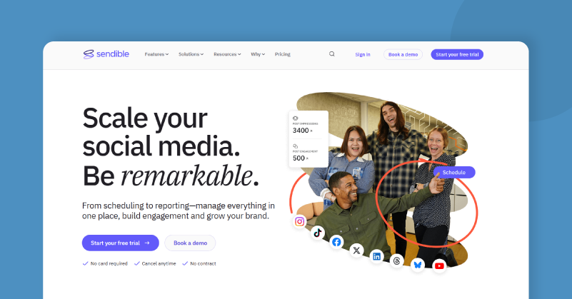The width and height of the screenshot is (572, 299).
Task: Click the Instagram icon
Action: tap(300, 221)
